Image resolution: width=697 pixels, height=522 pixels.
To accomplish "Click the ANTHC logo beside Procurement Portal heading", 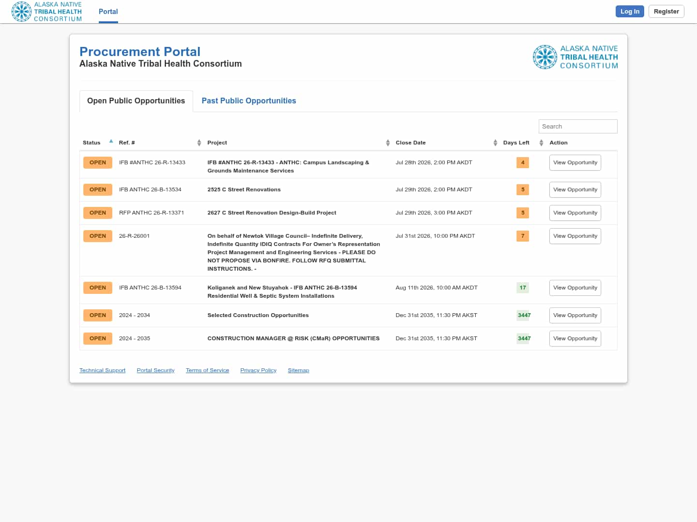I will pyautogui.click(x=575, y=57).
